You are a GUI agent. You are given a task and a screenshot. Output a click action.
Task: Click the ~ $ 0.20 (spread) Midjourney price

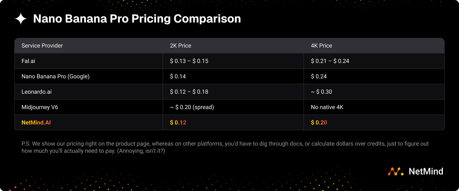pyautogui.click(x=192, y=107)
